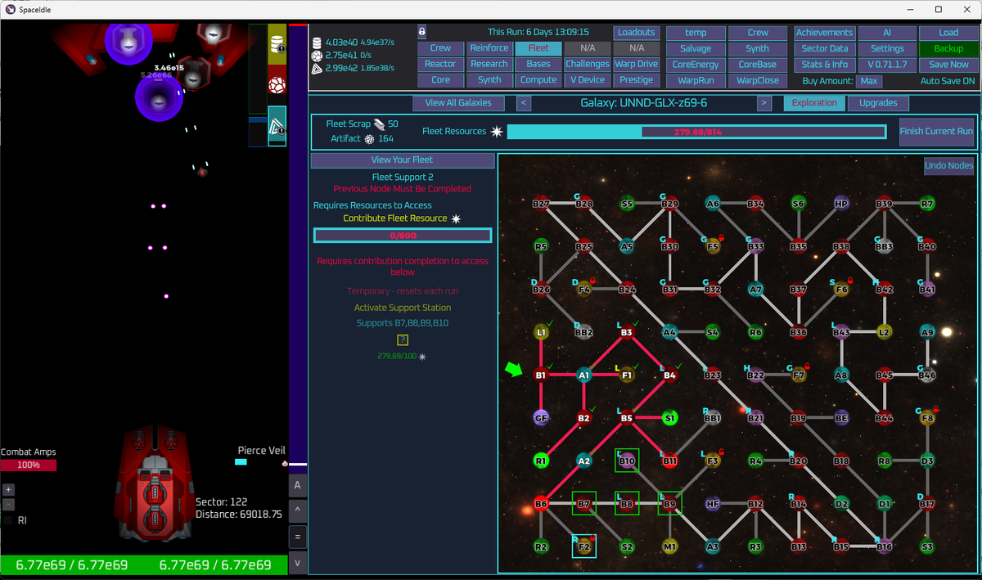Open the Warp Drive menu
Screen dimensions: 982x580
click(637, 64)
